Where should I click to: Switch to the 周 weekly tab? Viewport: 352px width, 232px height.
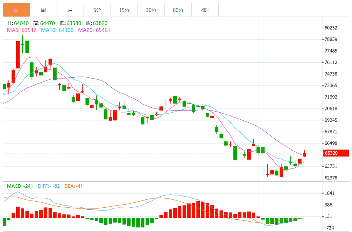(x=44, y=10)
